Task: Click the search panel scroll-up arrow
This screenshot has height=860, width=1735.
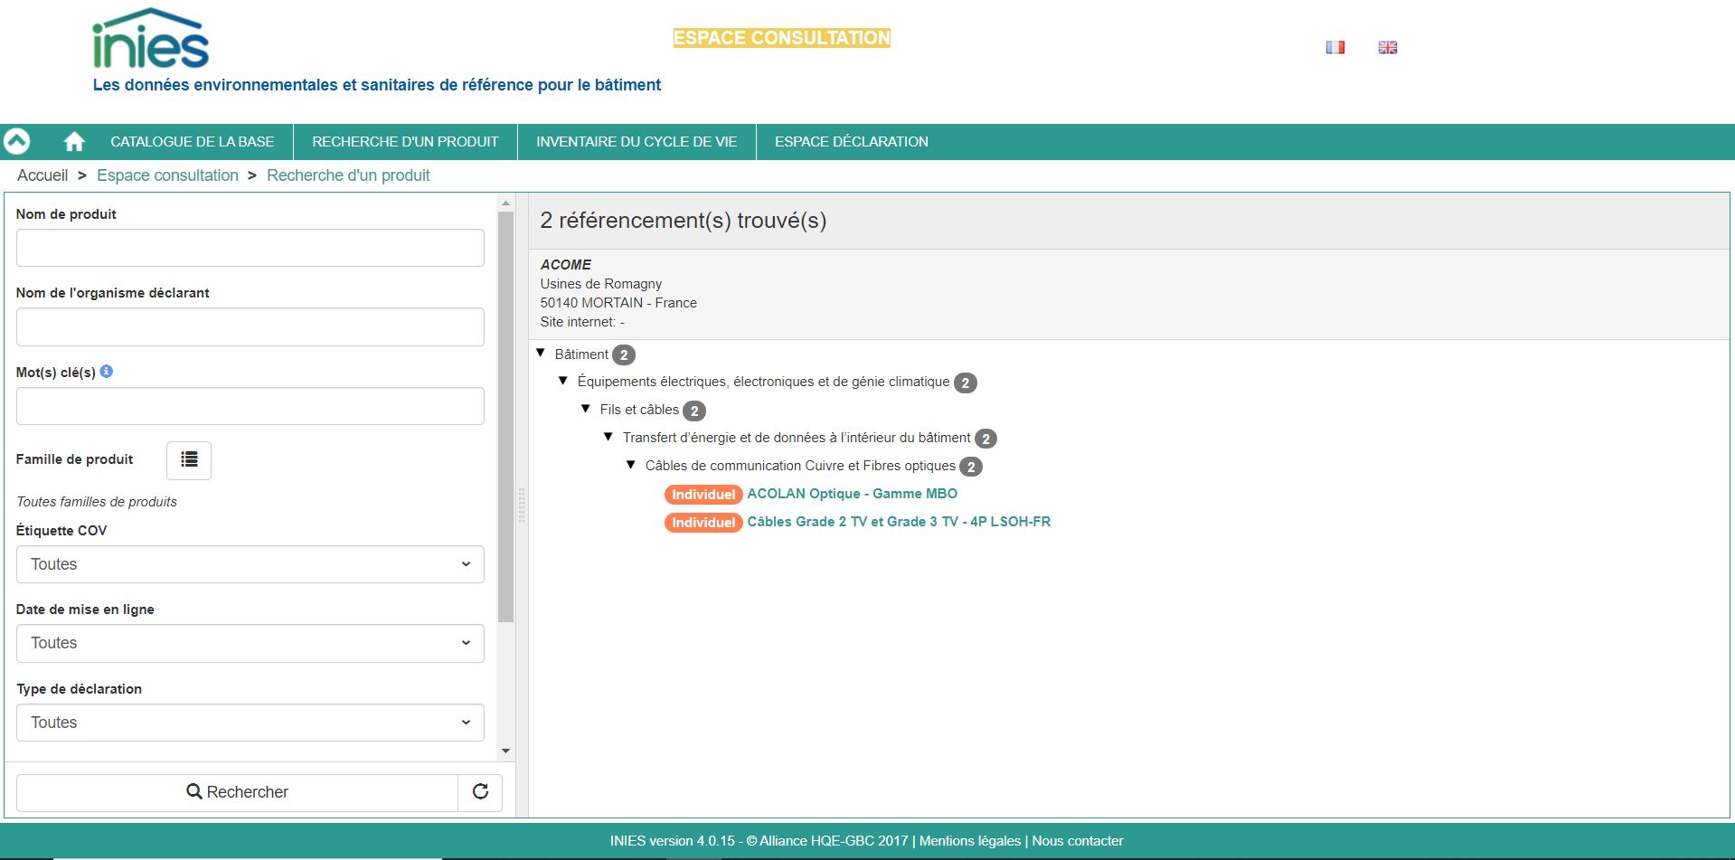Action: [x=505, y=203]
